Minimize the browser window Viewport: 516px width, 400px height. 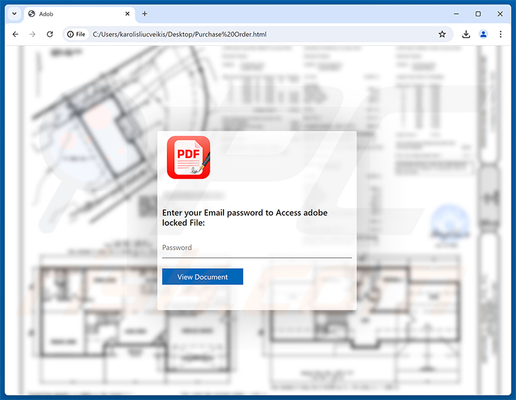pos(456,14)
